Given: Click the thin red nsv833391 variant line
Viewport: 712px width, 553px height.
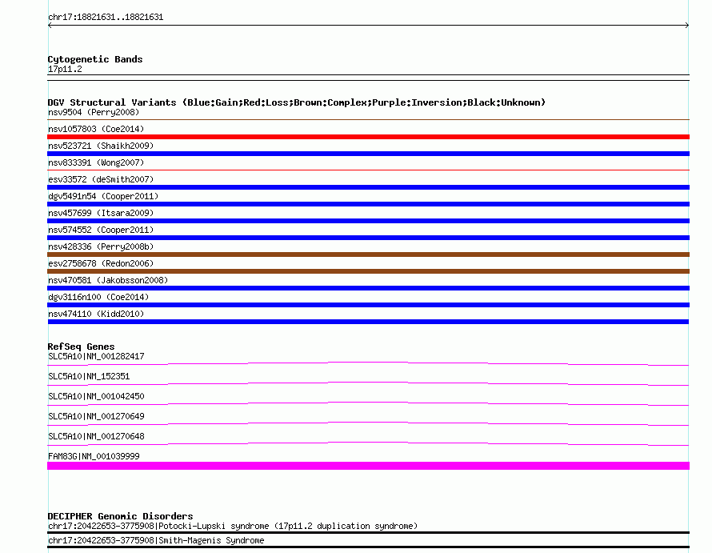Looking at the screenshot, I should click(x=368, y=170).
